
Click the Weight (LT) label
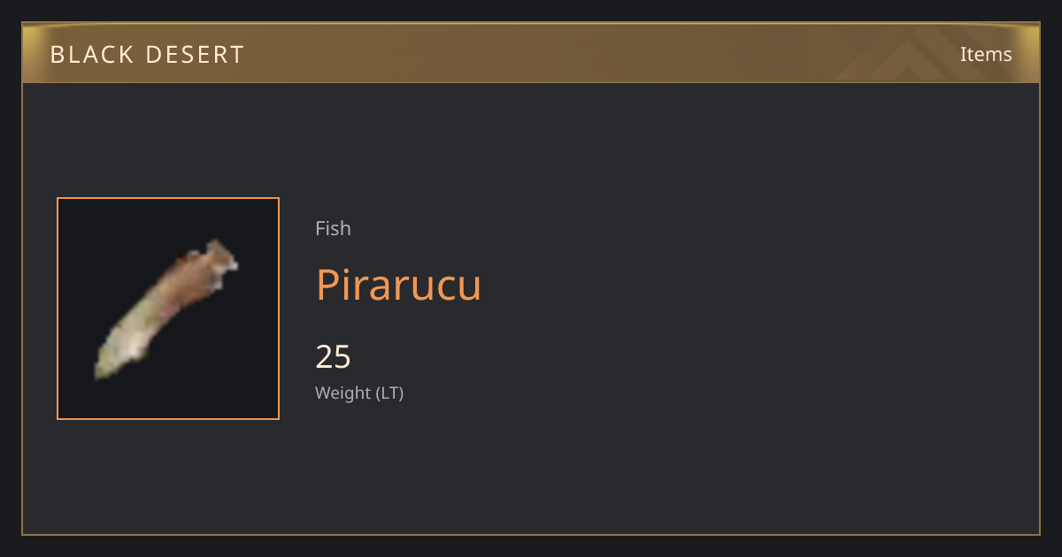(359, 393)
